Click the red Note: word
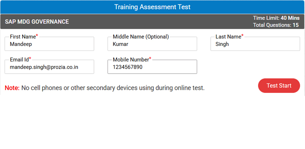Screen dimensions: 305x149 pyautogui.click(x=12, y=88)
